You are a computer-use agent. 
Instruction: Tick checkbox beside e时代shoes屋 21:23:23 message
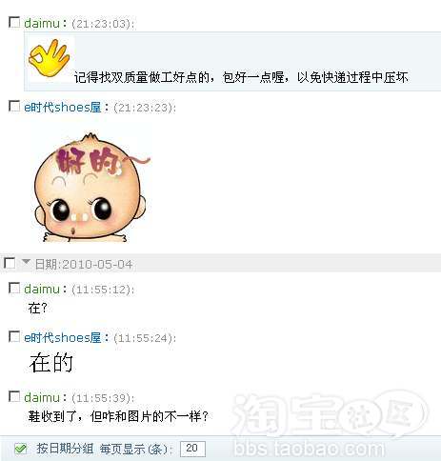14,107
